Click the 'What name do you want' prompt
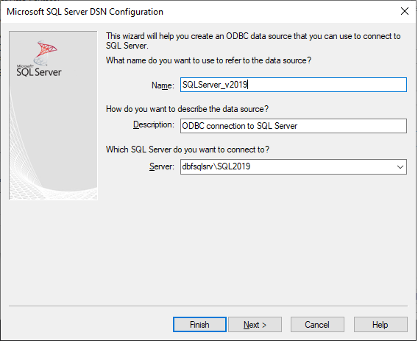This screenshot has height=341, width=418. click(208, 60)
